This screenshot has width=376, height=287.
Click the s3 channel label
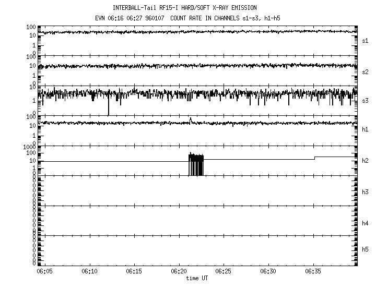366,100
